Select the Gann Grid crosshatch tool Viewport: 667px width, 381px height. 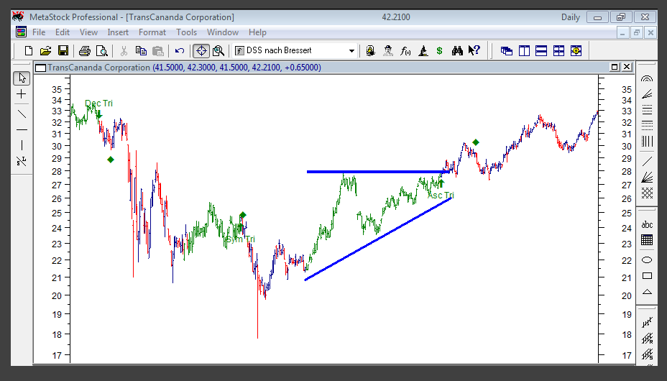647,193
